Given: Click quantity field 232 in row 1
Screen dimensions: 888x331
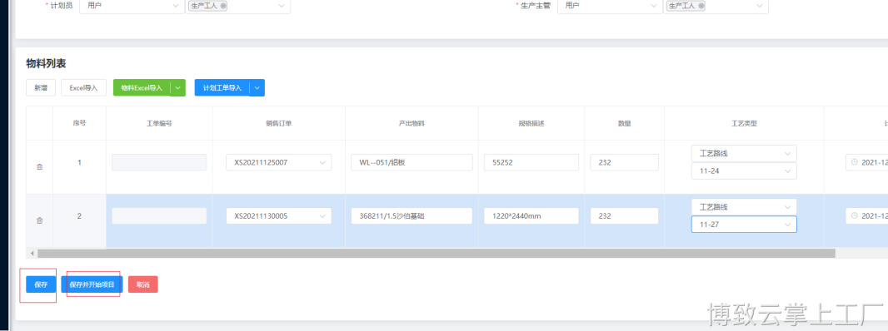Looking at the screenshot, I should (x=624, y=162).
